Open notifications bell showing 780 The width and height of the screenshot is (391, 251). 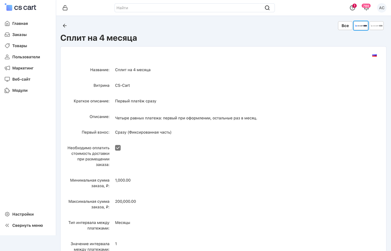(366, 7)
